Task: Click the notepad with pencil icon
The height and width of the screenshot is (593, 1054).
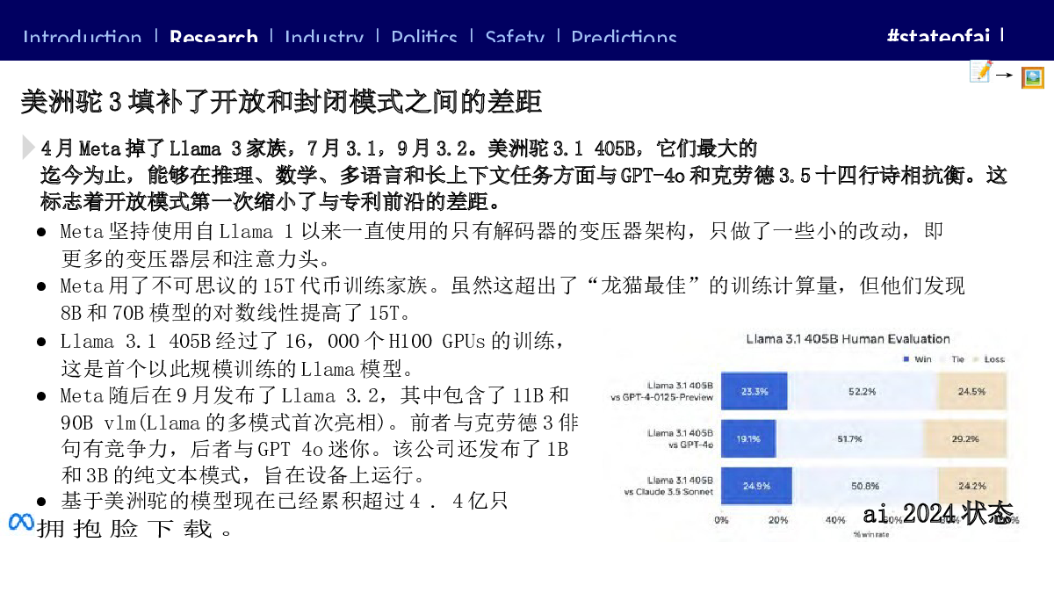Action: click(980, 71)
